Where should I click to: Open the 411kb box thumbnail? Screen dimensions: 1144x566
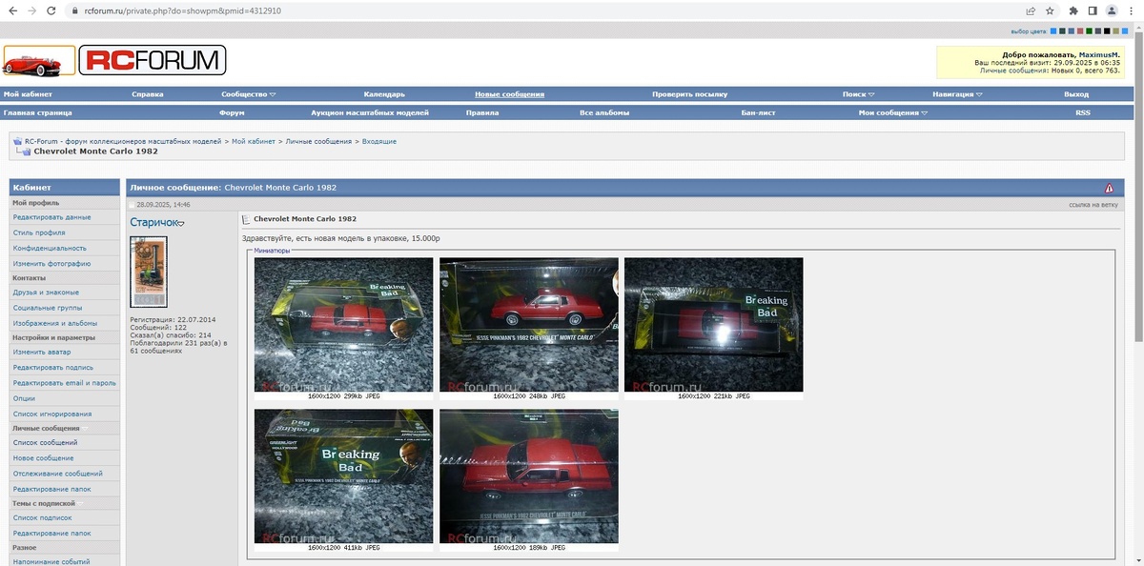coord(343,476)
